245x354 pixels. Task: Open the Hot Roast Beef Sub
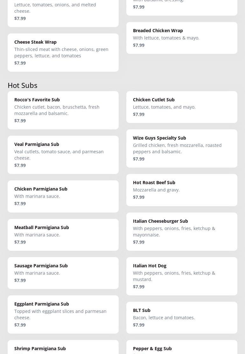coord(182,190)
